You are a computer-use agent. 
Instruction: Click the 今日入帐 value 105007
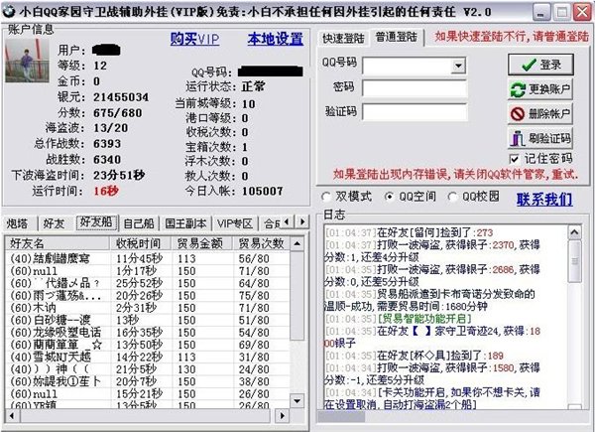pyautogui.click(x=263, y=191)
